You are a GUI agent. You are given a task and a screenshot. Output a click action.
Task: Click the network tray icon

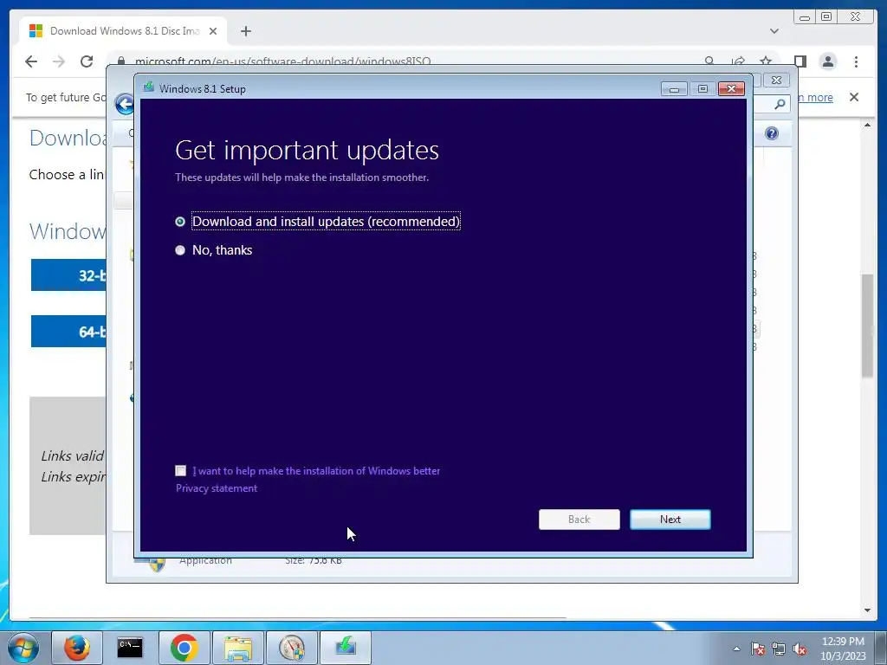(779, 649)
